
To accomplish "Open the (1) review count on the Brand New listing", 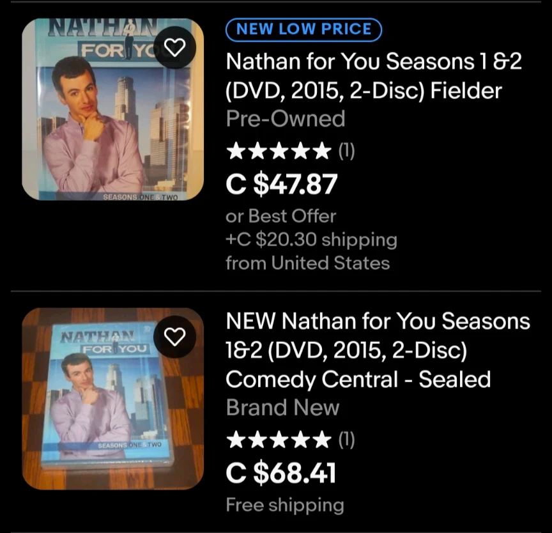I will 346,440.
